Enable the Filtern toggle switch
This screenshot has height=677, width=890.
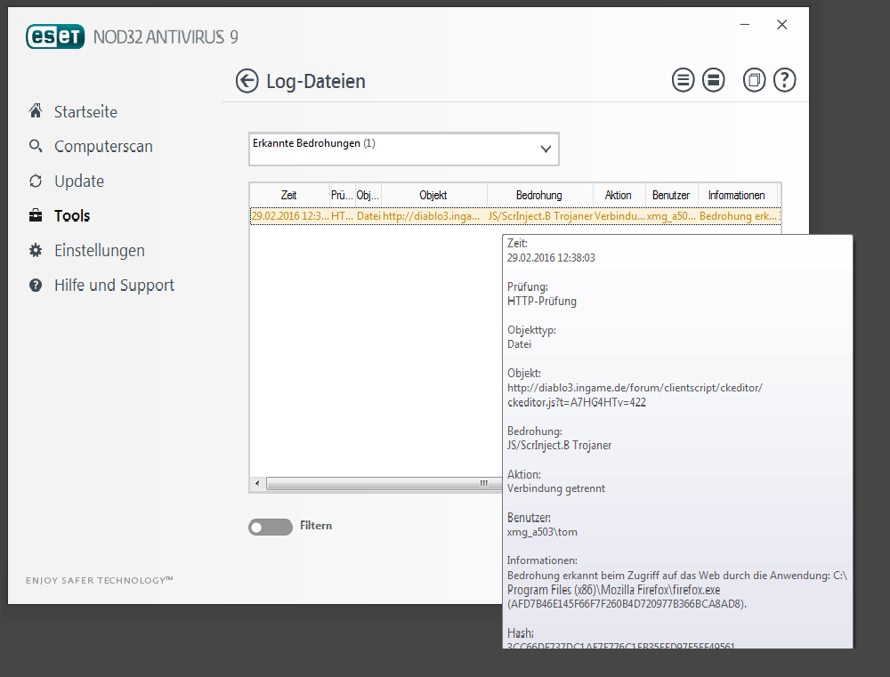(x=271, y=528)
